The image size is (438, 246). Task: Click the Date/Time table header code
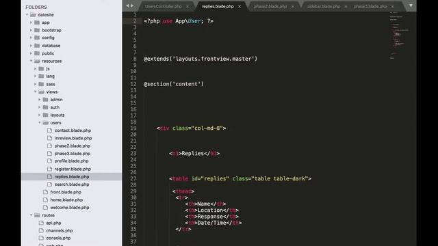pyautogui.click(x=213, y=223)
